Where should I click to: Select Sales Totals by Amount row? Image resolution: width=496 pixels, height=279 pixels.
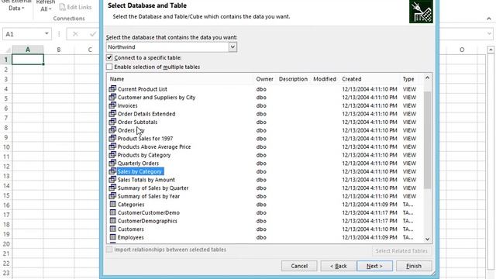click(x=265, y=179)
